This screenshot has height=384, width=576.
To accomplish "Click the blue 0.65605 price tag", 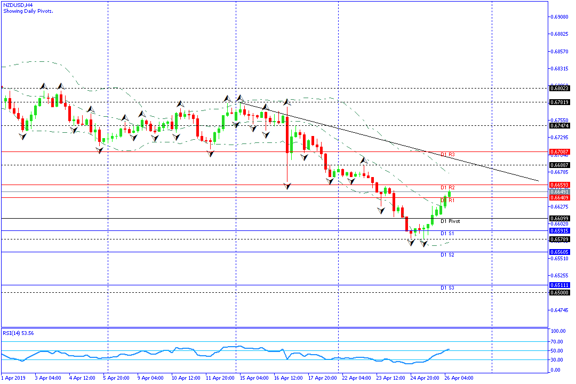I will click(559, 252).
